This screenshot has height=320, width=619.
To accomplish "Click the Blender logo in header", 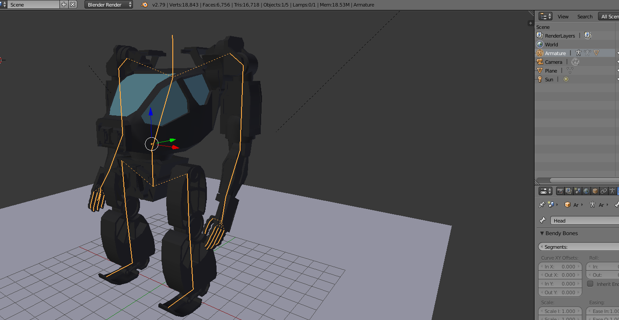I will pyautogui.click(x=144, y=4).
